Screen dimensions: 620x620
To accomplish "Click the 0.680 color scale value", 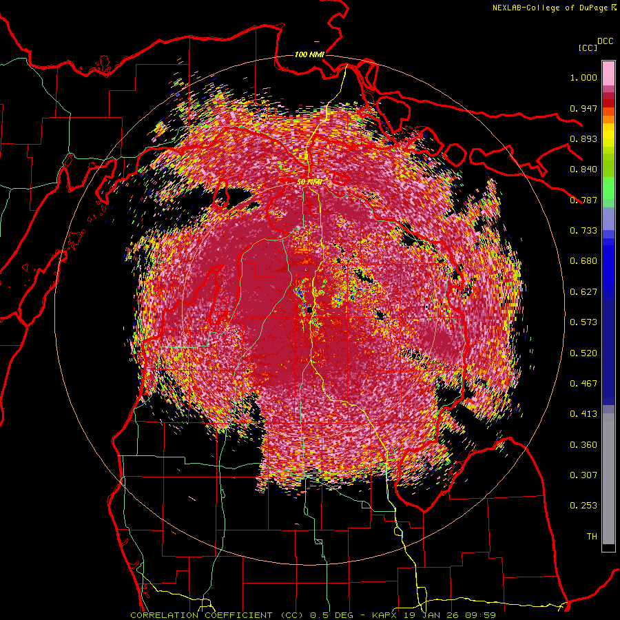I will [x=583, y=261].
